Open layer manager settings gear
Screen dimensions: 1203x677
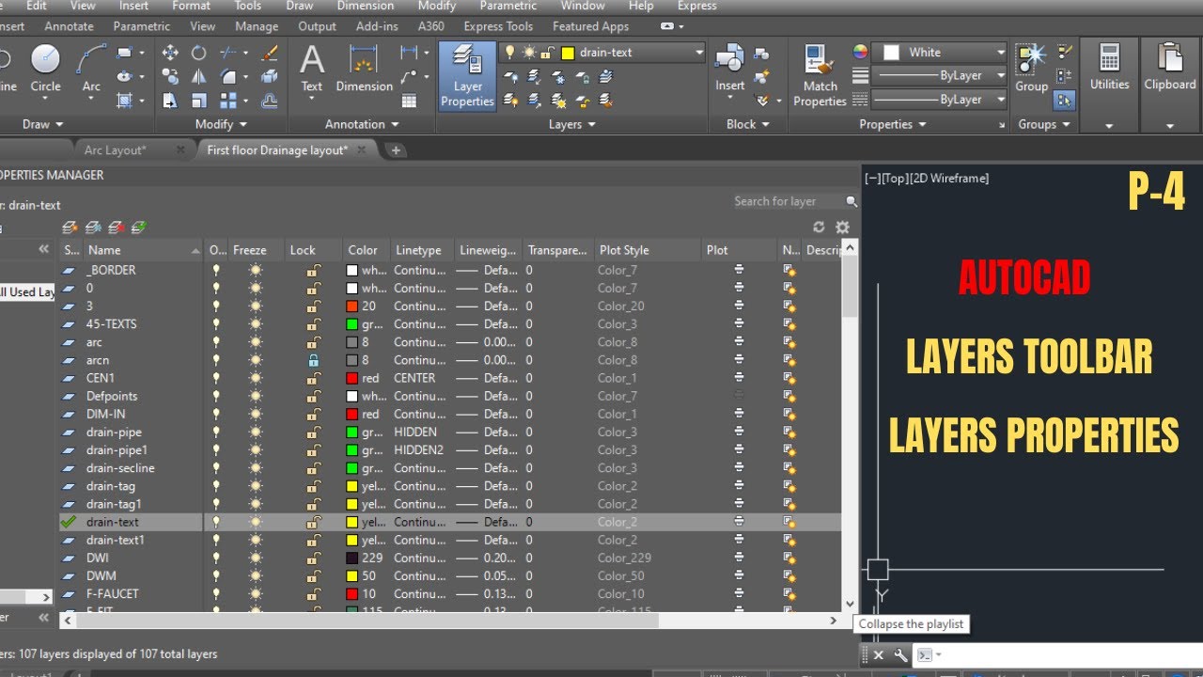(842, 227)
